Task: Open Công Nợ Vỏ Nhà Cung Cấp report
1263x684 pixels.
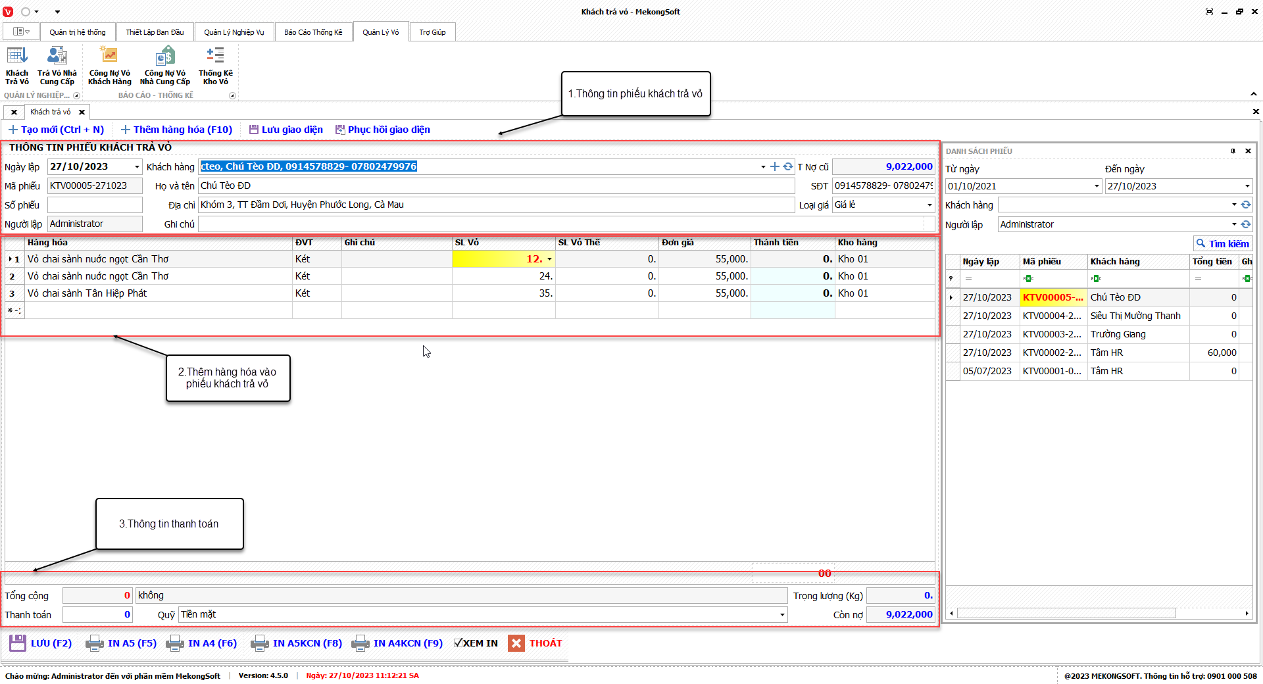Action: [x=164, y=66]
